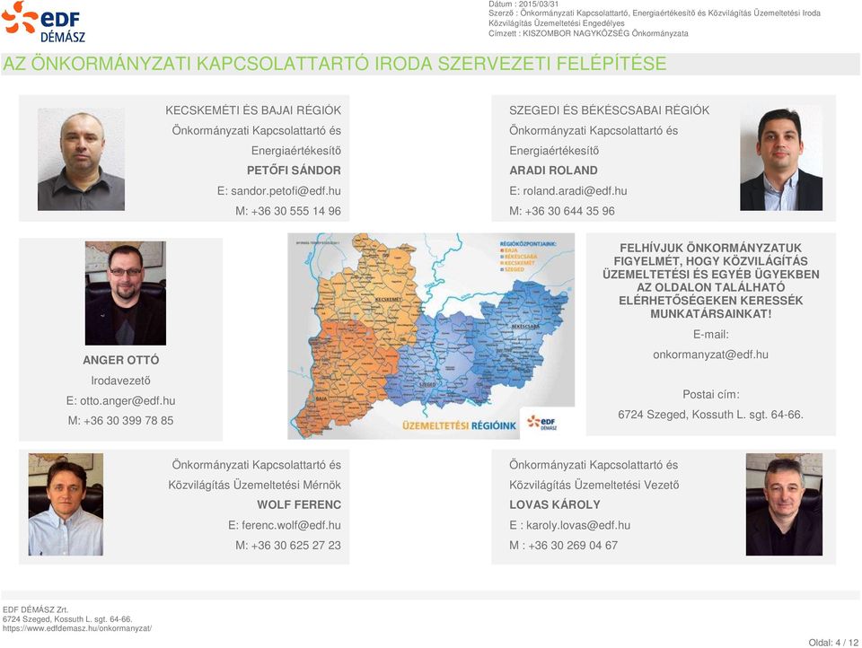The image size is (862, 648).
Task: Click the name ANGER OTTÓ
Action: (121, 360)
